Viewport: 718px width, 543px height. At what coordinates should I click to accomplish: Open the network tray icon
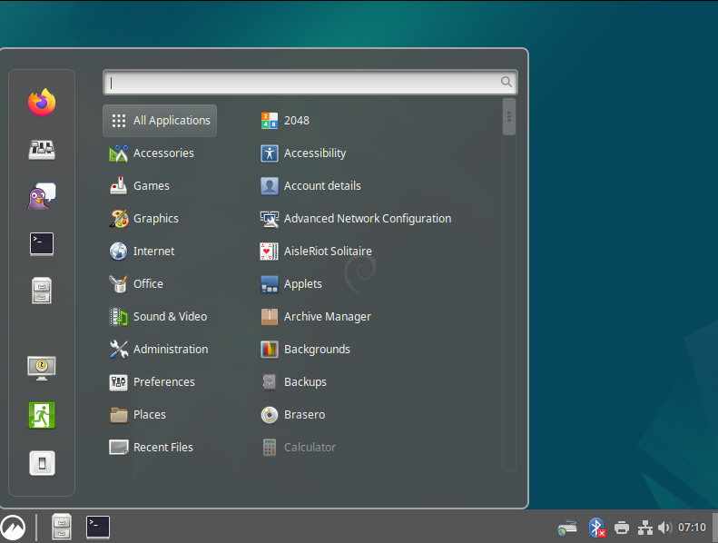pyautogui.click(x=645, y=528)
